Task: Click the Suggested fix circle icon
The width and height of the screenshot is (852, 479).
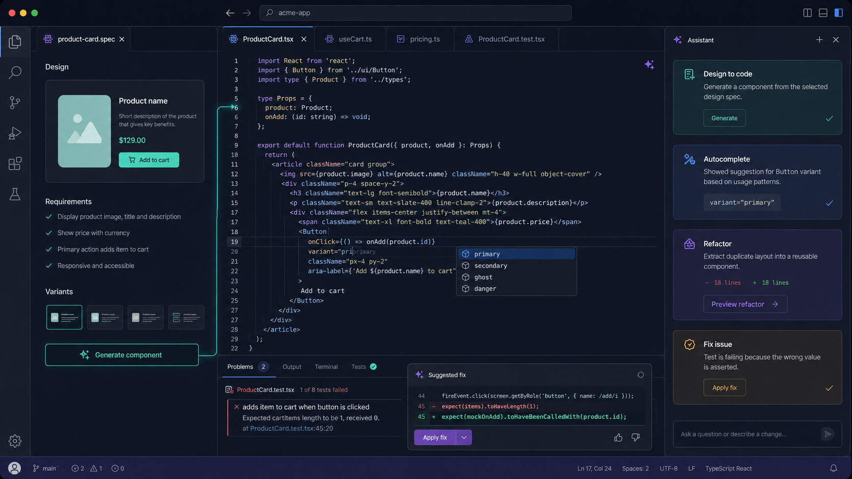Action: 641,375
